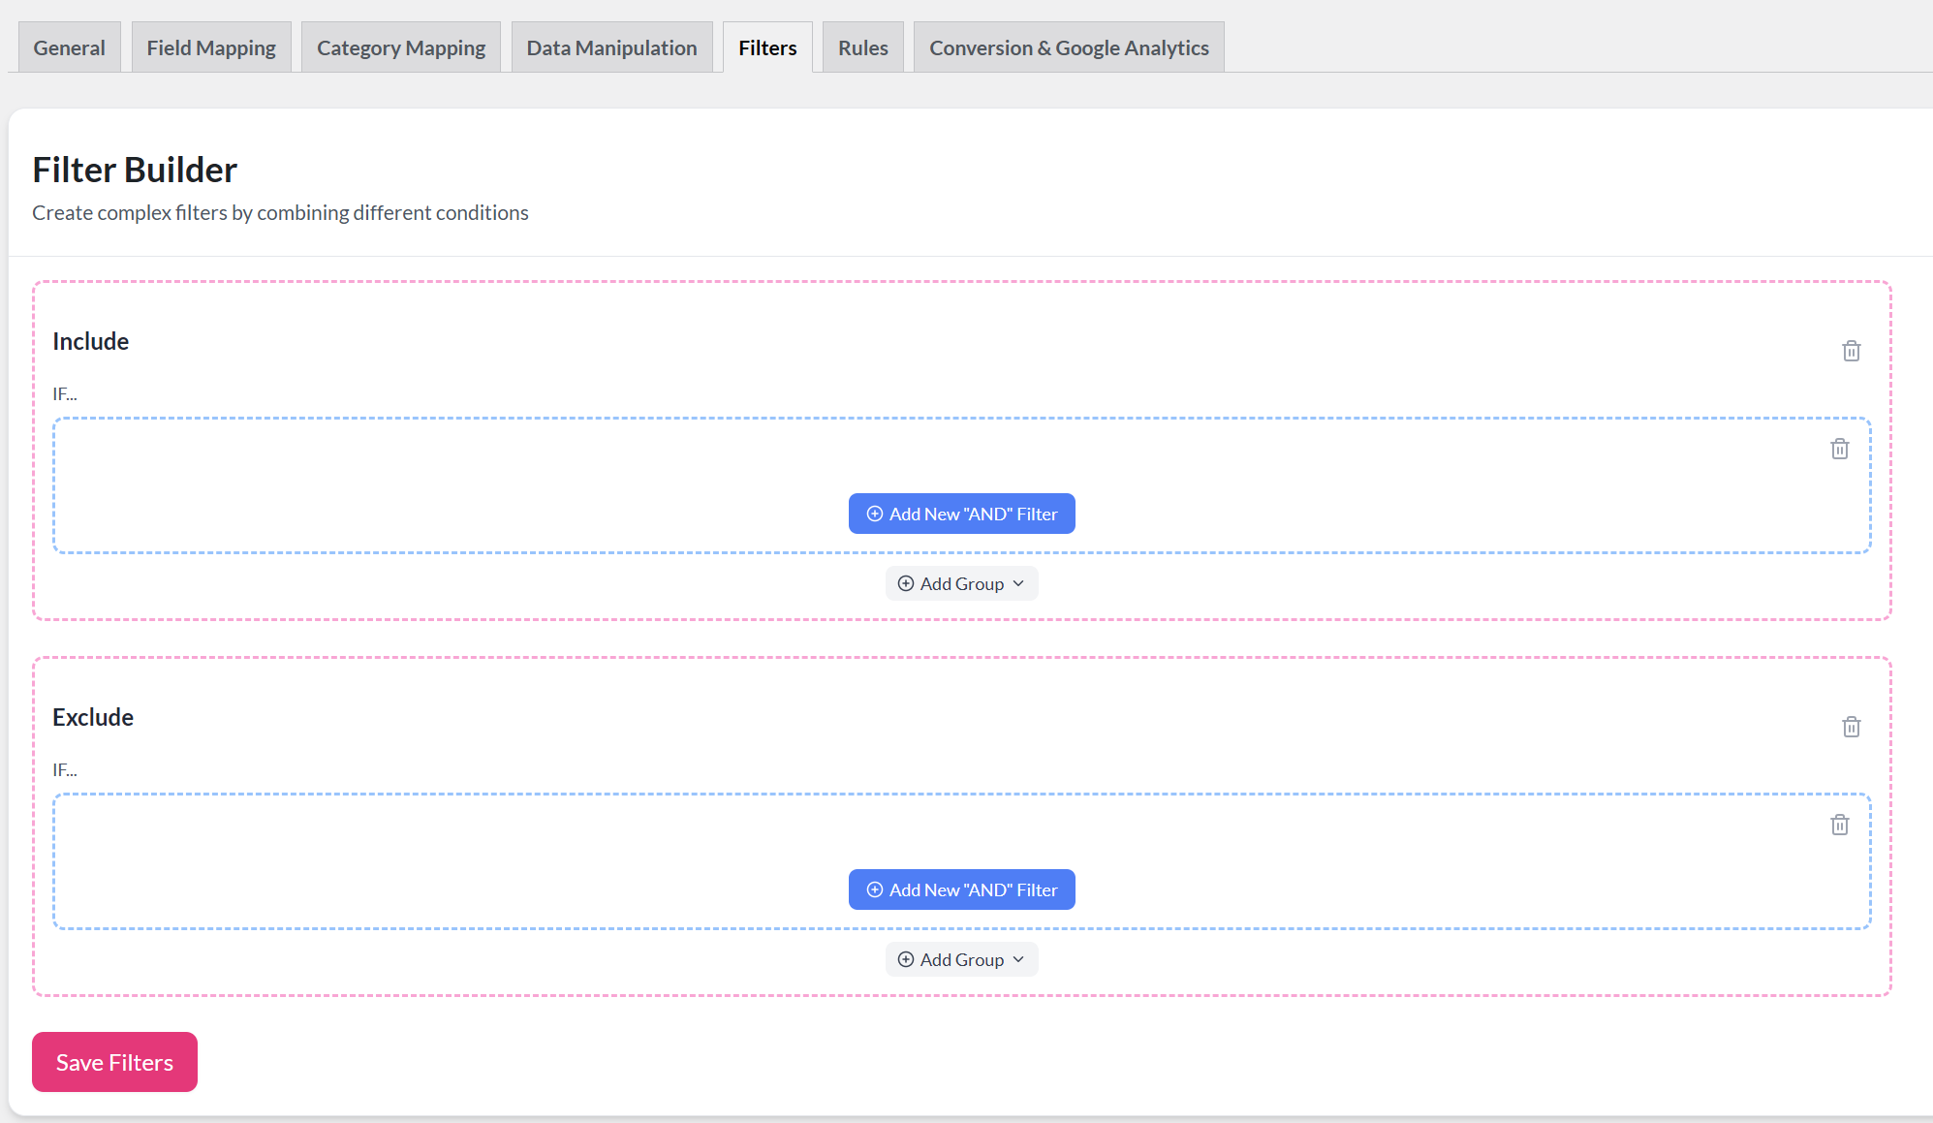The image size is (1933, 1123).
Task: Remove the Include condition group with trash icon
Action: 1839,449
